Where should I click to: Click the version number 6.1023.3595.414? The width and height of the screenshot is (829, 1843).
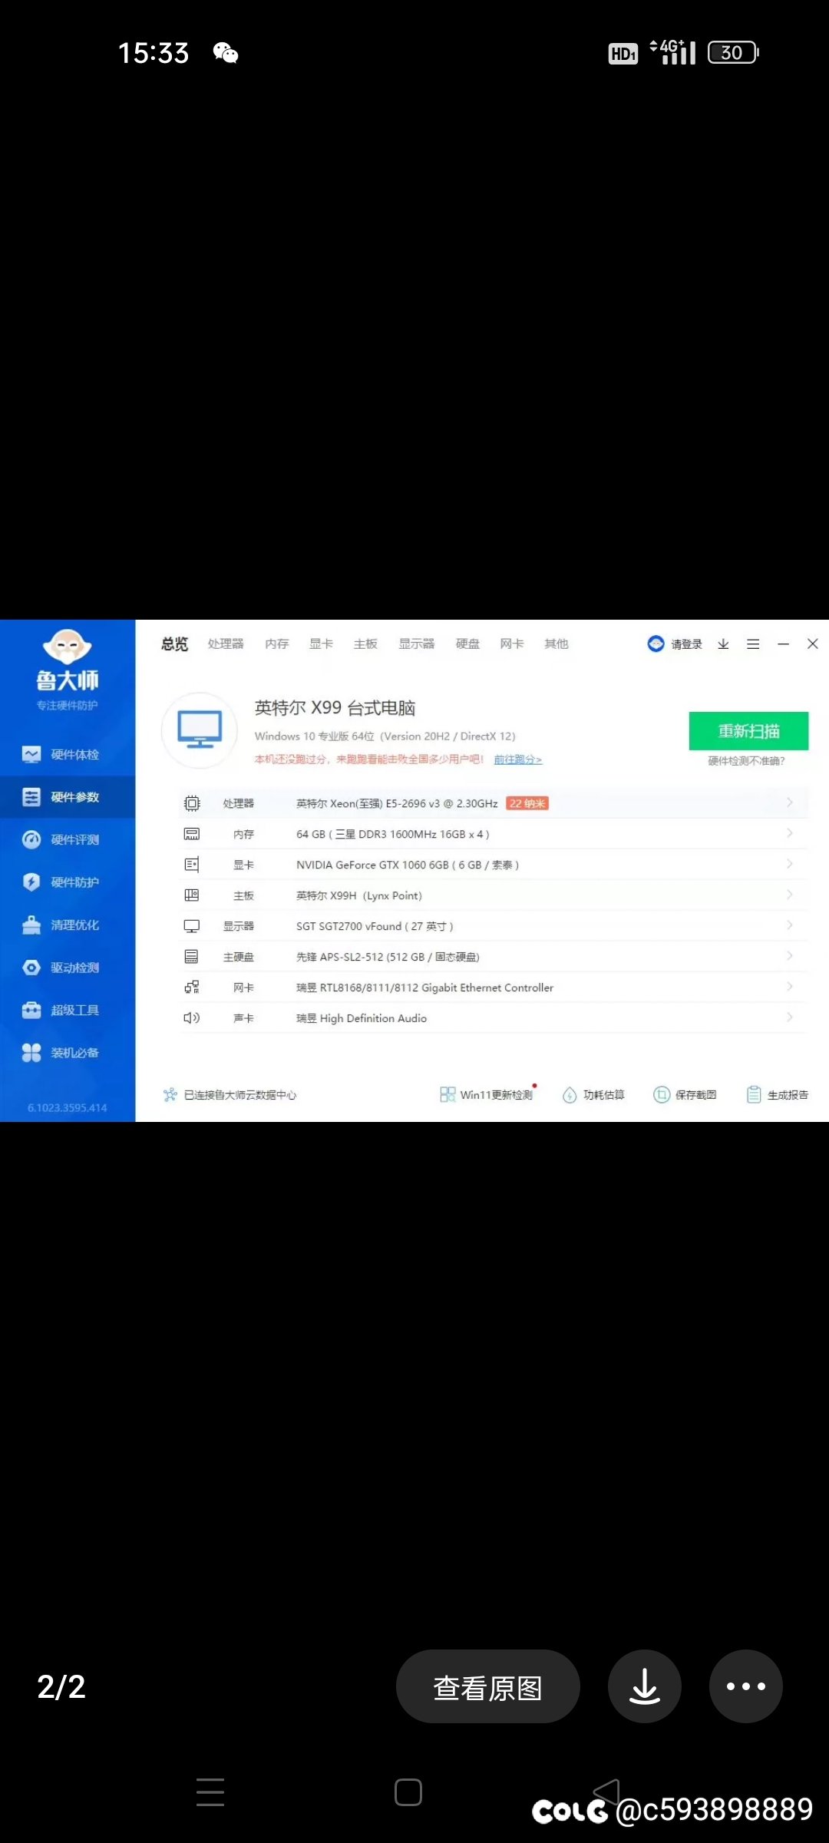coord(68,1108)
